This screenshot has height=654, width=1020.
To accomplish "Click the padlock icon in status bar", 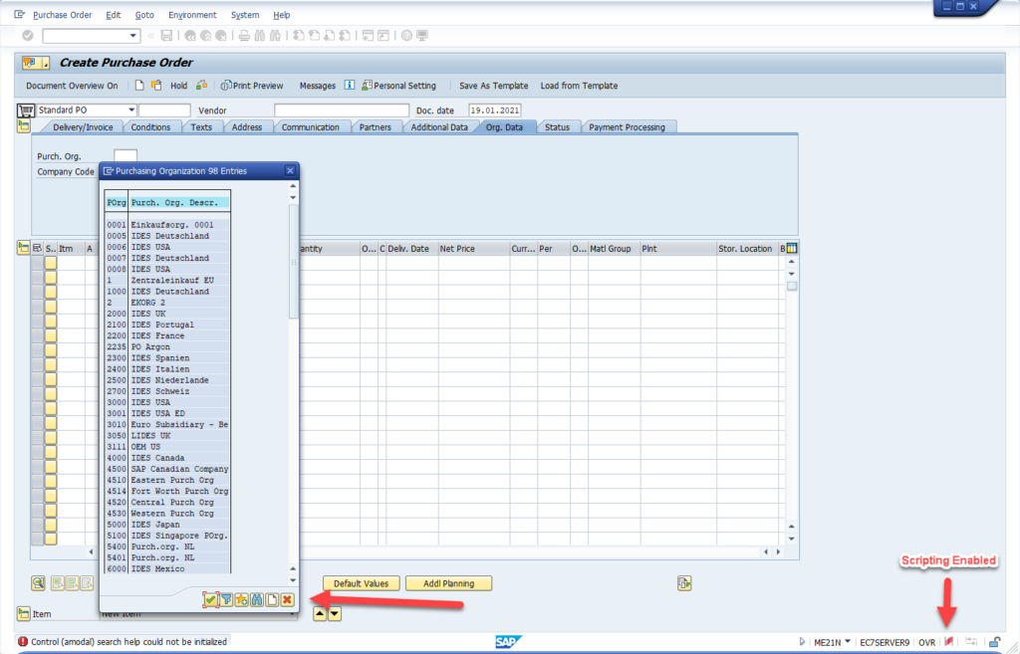I will pos(994,641).
